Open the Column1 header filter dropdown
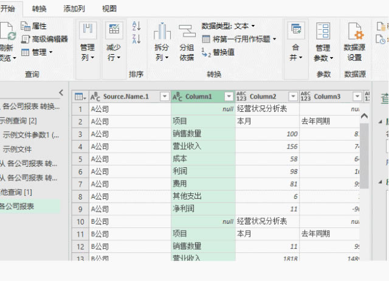This screenshot has width=389, height=281. (228, 97)
